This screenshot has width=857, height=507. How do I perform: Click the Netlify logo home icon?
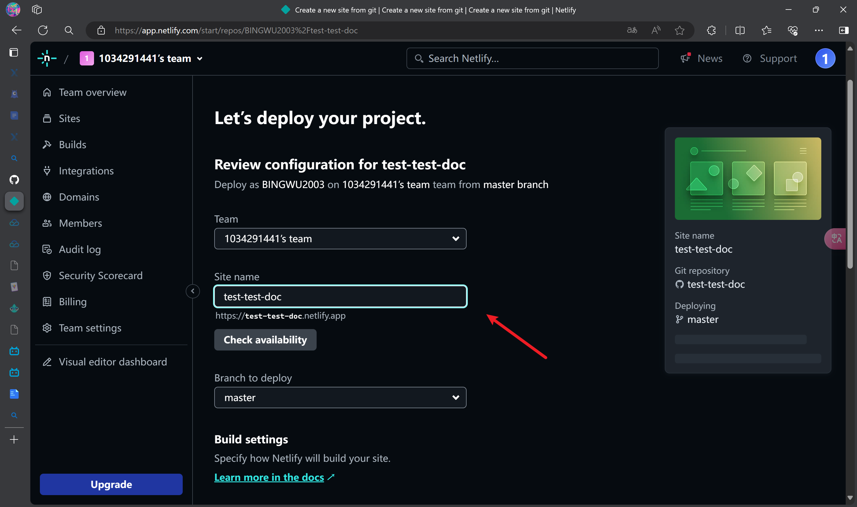pos(47,58)
